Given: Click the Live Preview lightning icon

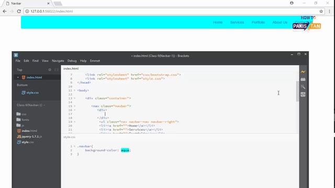Looking at the screenshot, I should click(303, 72).
